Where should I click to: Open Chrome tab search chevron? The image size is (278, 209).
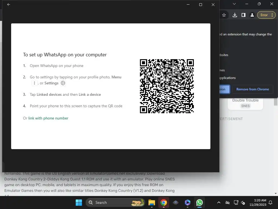pos(234,4)
